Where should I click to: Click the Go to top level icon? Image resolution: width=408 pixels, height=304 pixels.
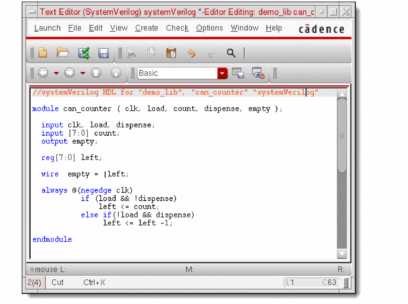point(116,73)
